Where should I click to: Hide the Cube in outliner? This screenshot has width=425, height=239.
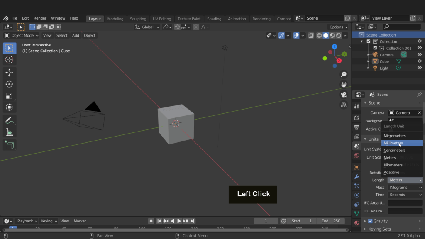click(x=420, y=61)
